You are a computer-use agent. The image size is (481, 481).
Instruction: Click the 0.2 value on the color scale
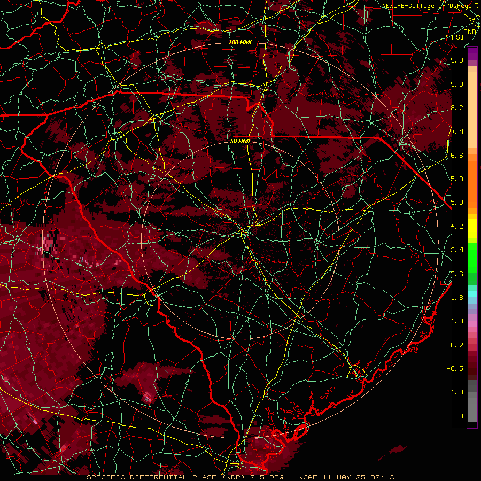457,345
